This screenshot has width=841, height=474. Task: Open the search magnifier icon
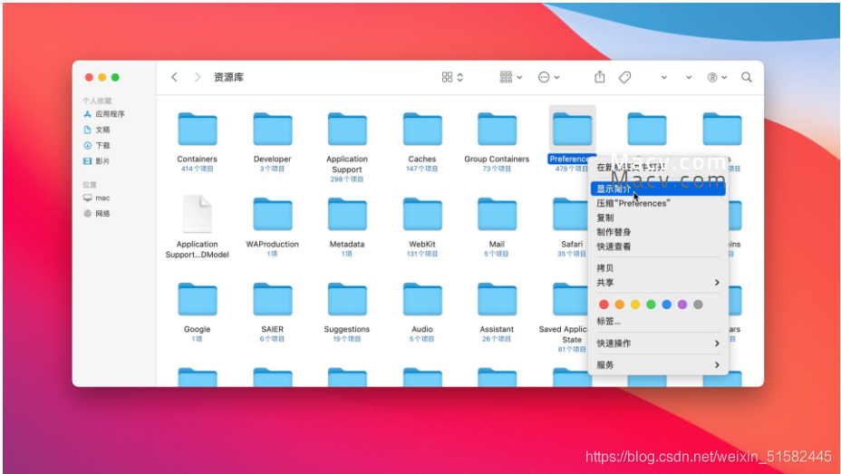746,77
